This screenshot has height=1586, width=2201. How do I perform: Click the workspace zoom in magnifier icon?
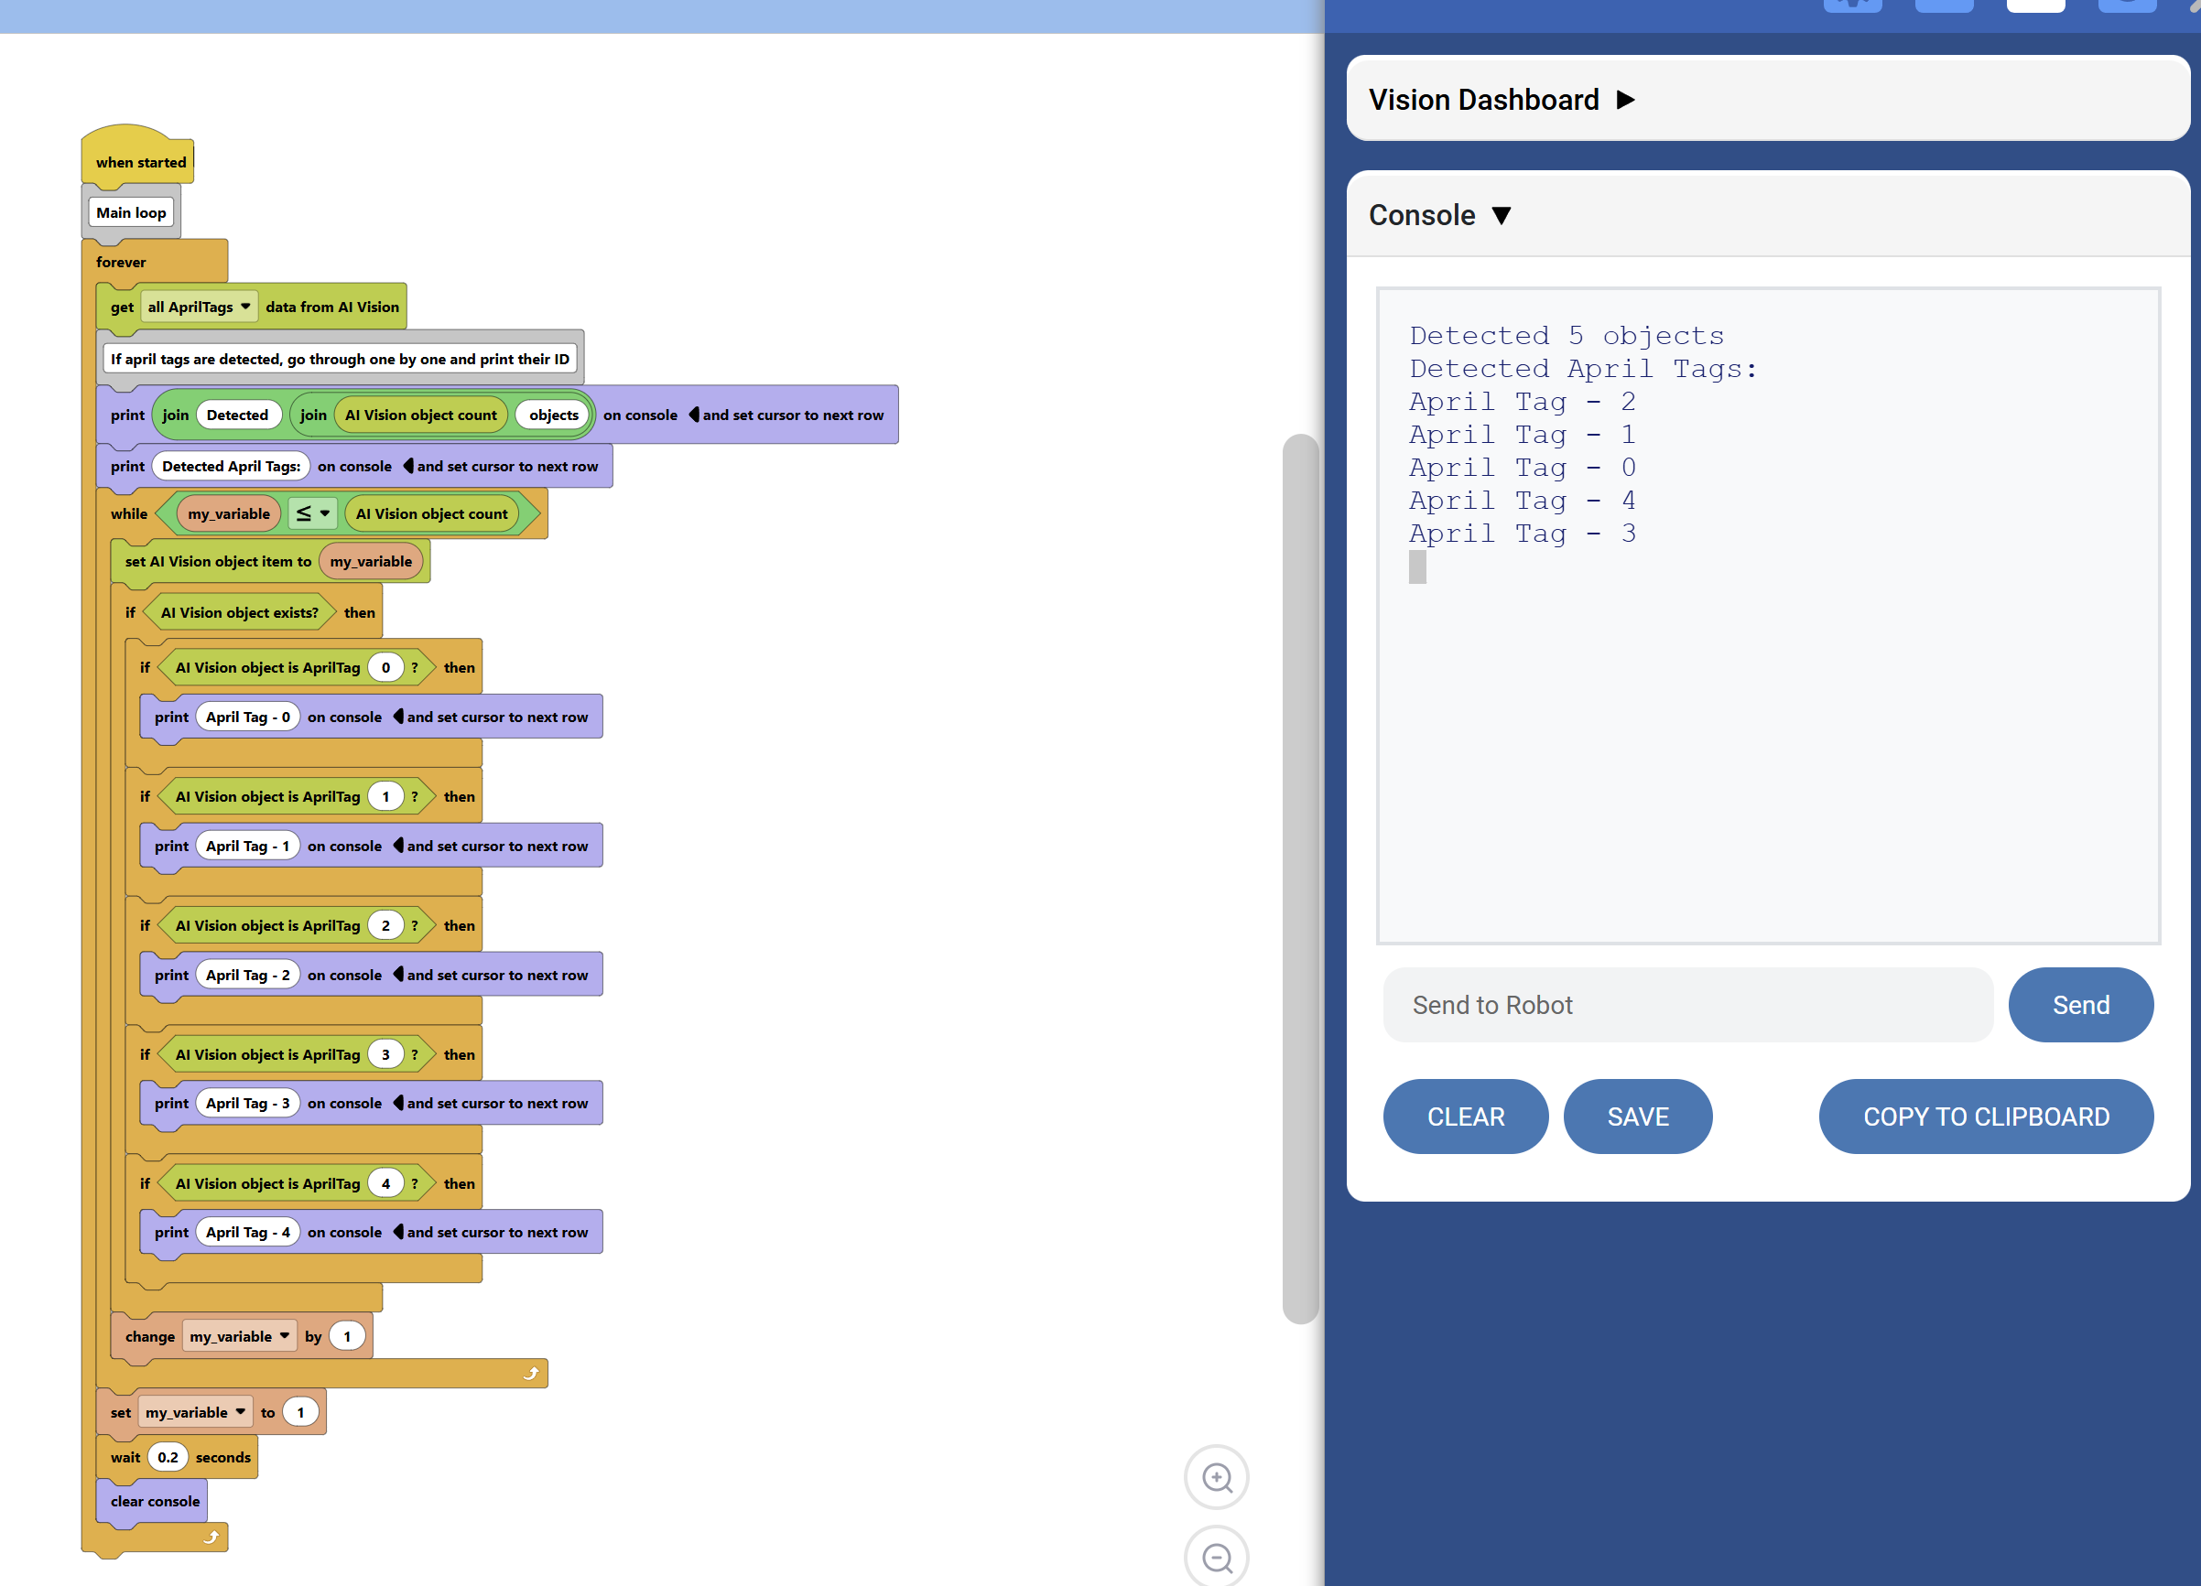tap(1216, 1477)
